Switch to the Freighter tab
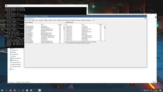This screenshot has height=92, width=163. pos(46,20)
